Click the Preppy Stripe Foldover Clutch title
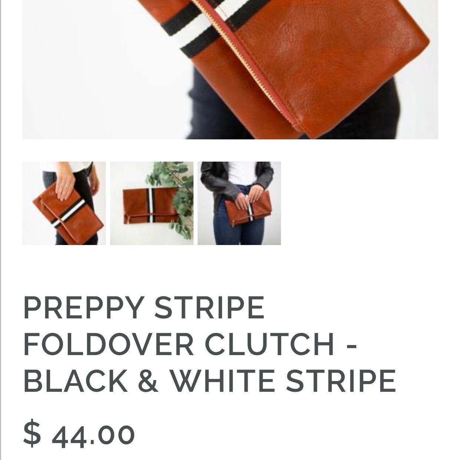460x460 pixels. point(209,344)
